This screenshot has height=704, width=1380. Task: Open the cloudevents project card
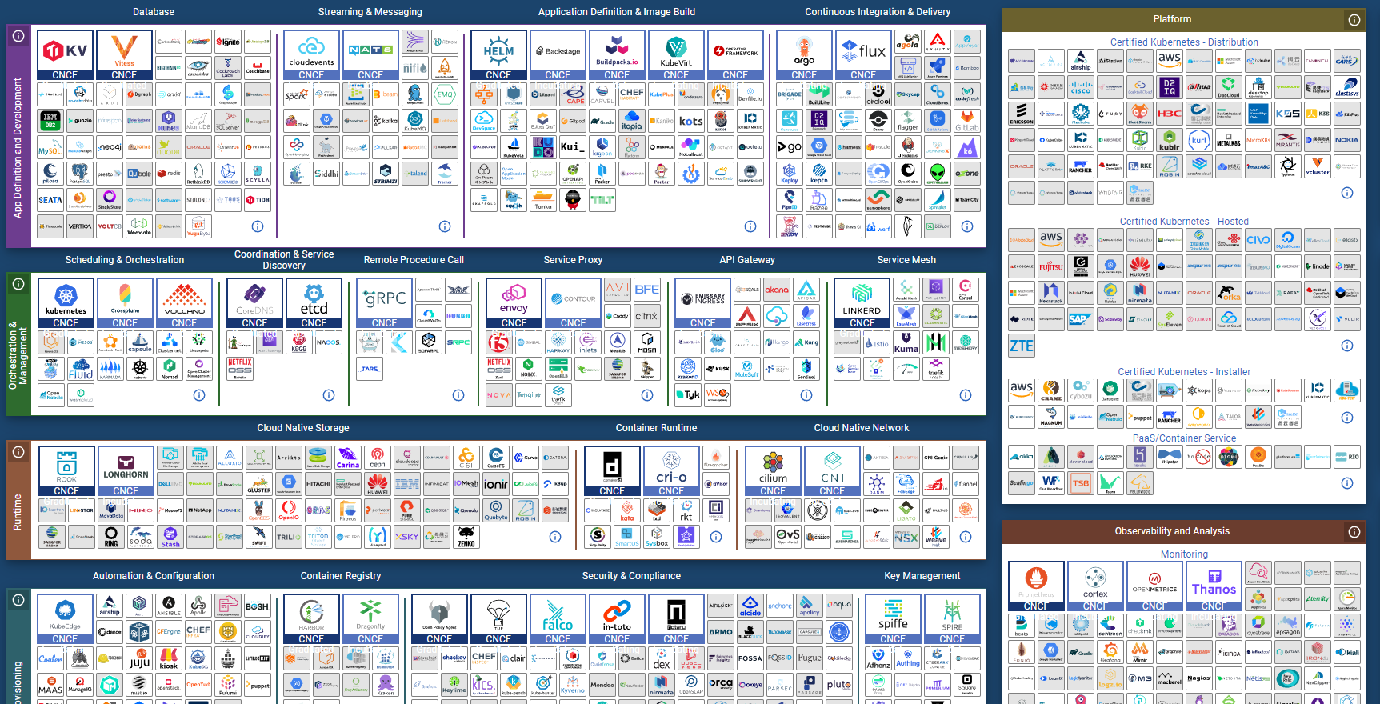(311, 55)
